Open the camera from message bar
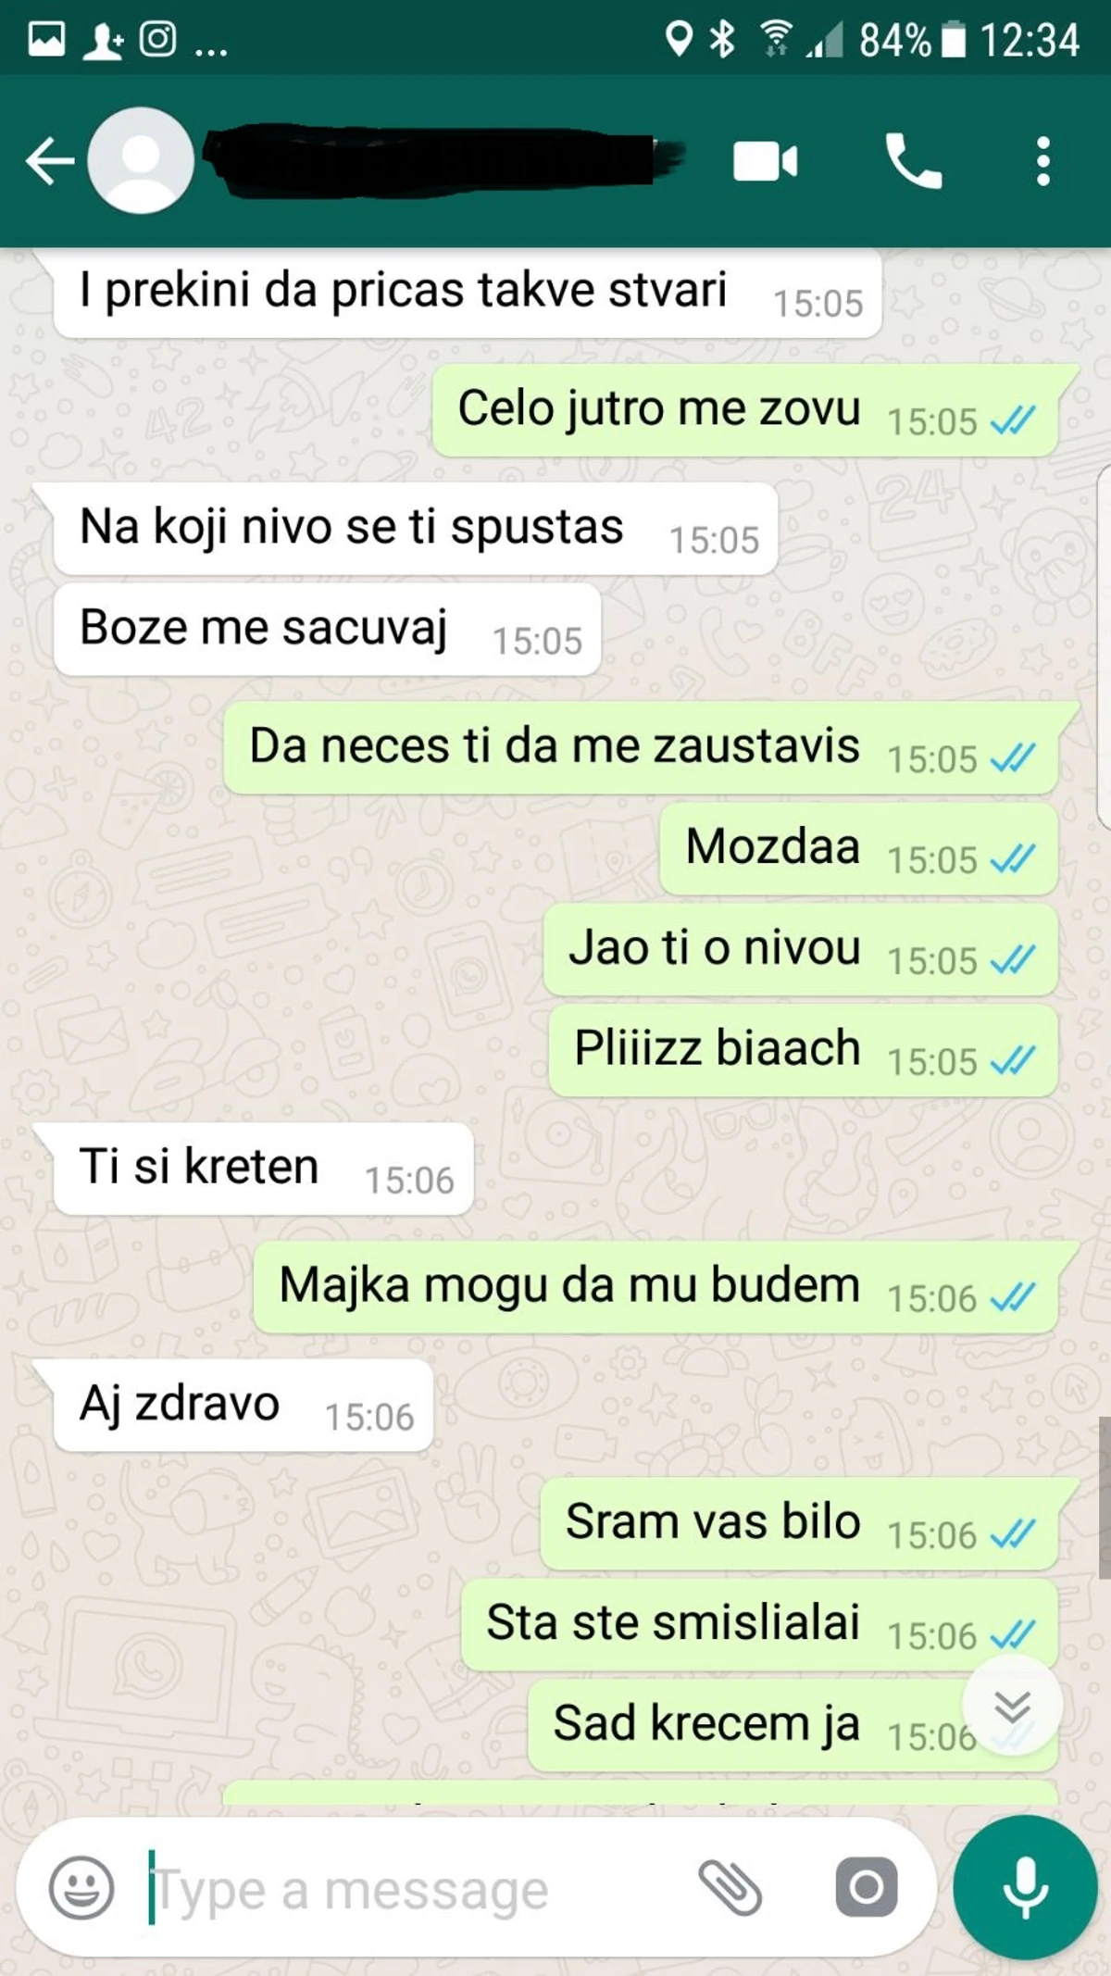 point(867,1887)
